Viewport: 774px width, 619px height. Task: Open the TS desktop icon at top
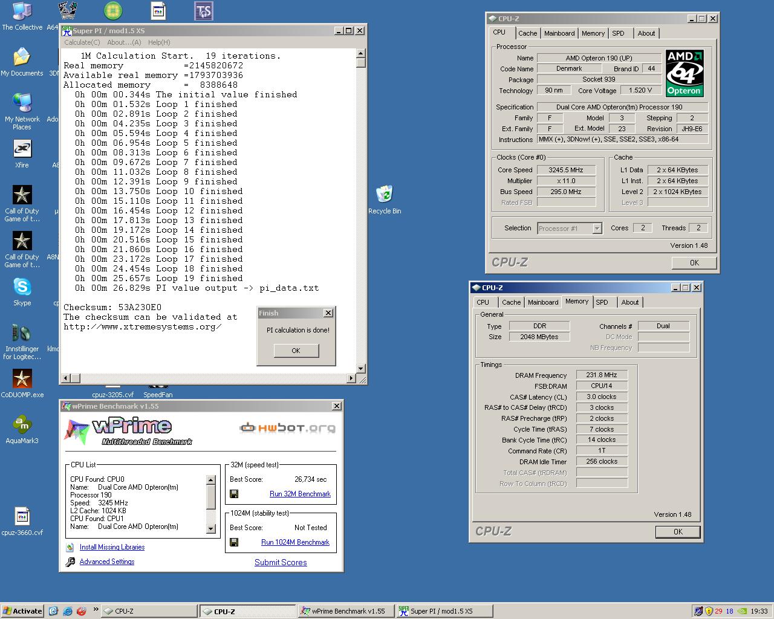(x=203, y=11)
